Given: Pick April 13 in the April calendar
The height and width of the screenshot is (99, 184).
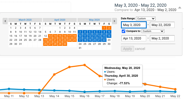Looking at the screenshot, I should coord(50,36).
